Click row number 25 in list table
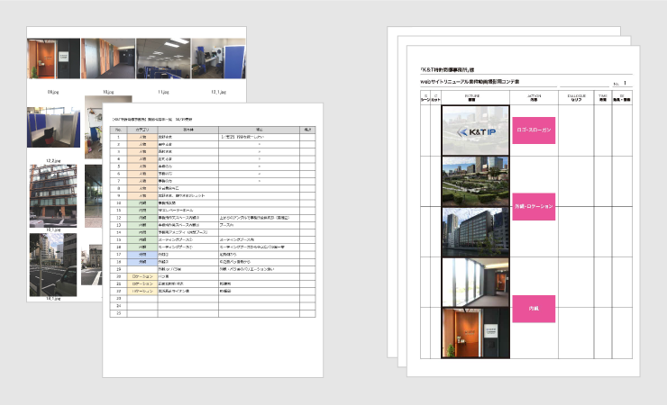Screen dimensions: 667x405 point(118,313)
